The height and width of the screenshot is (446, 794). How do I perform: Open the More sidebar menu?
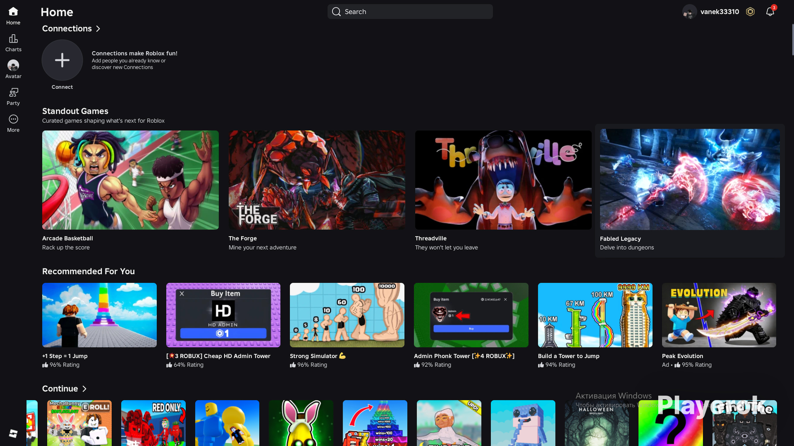click(13, 119)
